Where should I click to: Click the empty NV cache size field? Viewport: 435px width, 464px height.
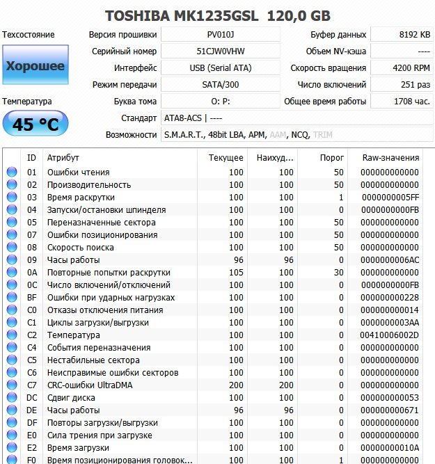(402, 51)
